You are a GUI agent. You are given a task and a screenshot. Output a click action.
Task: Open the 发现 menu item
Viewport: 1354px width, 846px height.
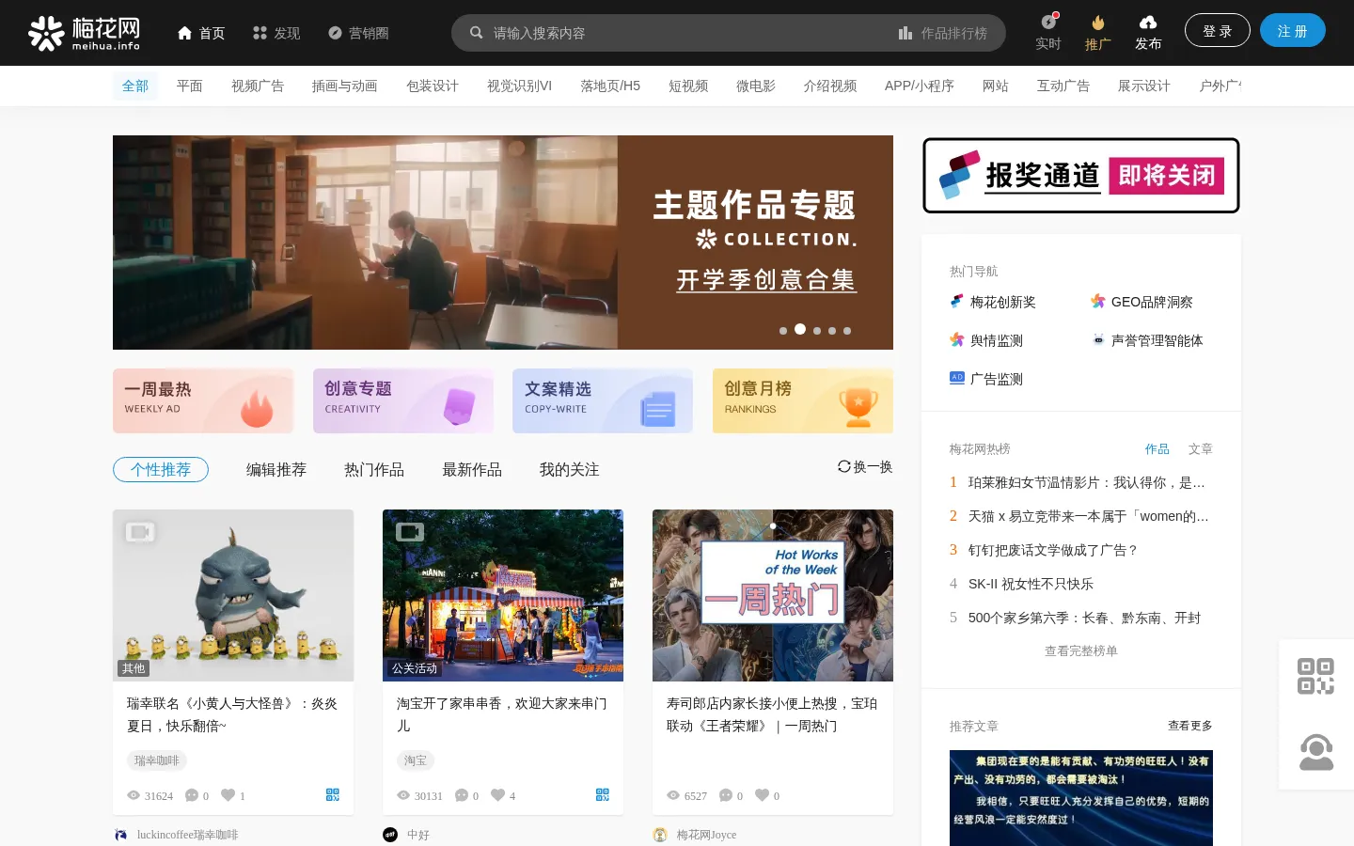pos(276,33)
